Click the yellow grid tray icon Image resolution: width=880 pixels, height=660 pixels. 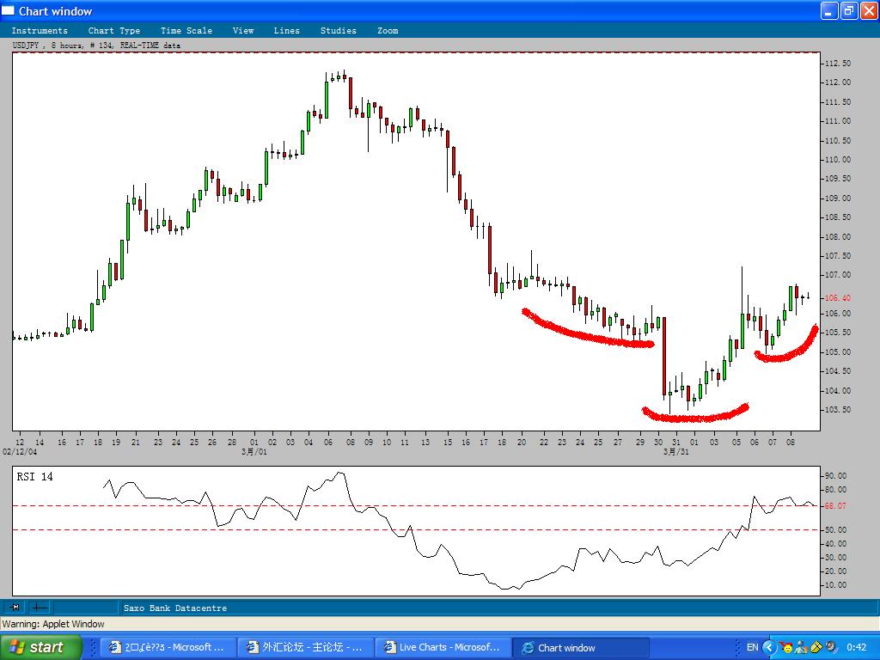pyautogui.click(x=816, y=648)
